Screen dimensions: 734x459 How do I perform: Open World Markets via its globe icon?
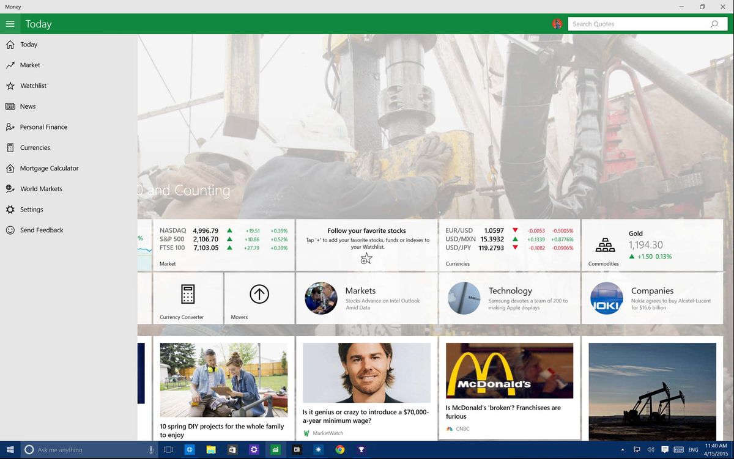(x=9, y=189)
